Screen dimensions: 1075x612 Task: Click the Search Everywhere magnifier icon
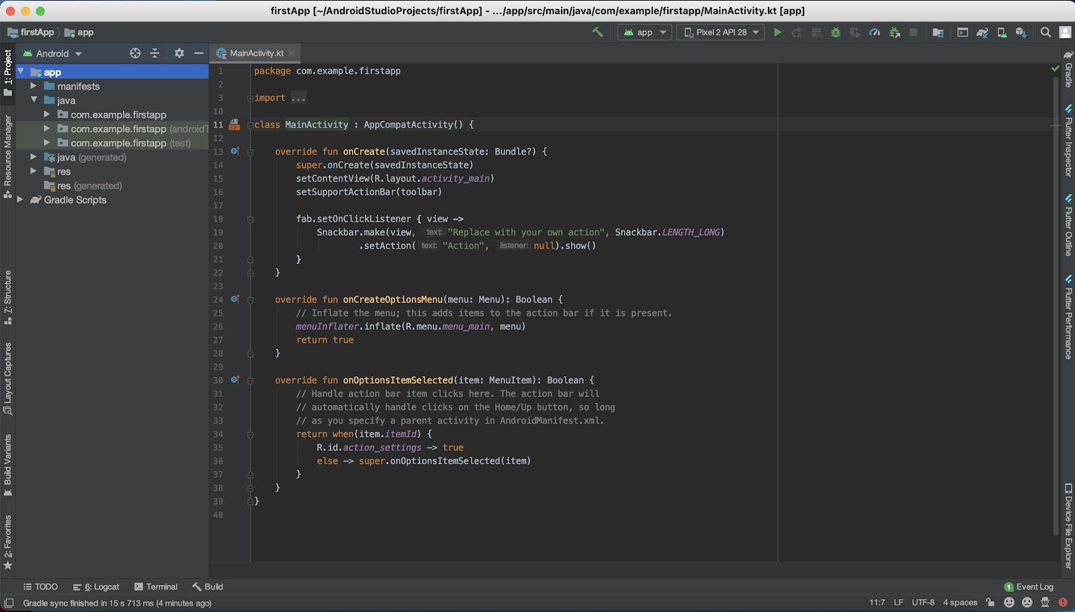tap(1045, 32)
